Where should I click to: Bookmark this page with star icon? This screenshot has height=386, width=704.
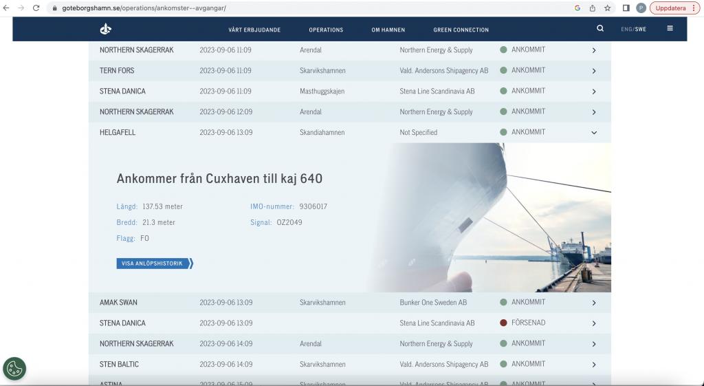point(608,8)
